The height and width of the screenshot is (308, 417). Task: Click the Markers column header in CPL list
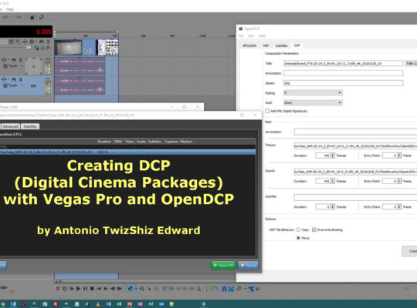coord(186,142)
